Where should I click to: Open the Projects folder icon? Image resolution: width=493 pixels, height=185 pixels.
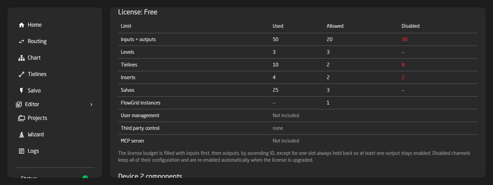point(22,118)
